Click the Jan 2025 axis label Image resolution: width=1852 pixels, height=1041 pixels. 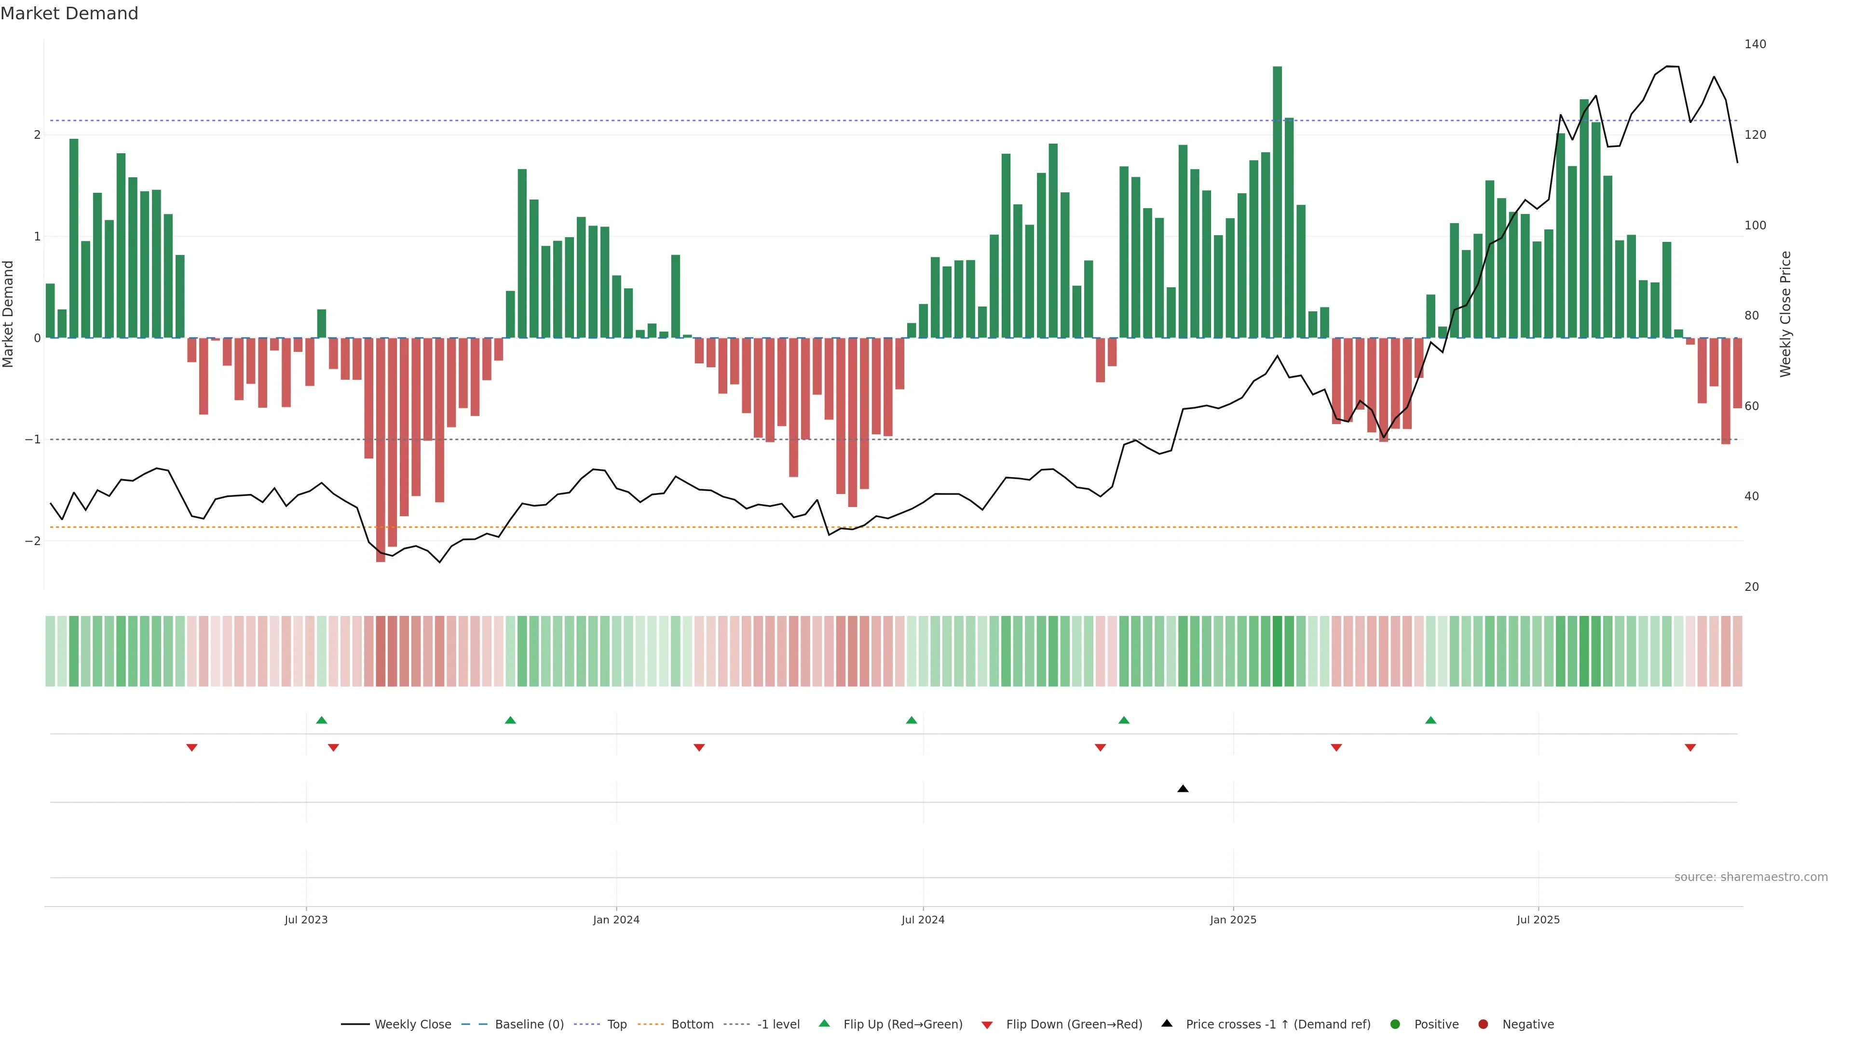tap(1233, 920)
